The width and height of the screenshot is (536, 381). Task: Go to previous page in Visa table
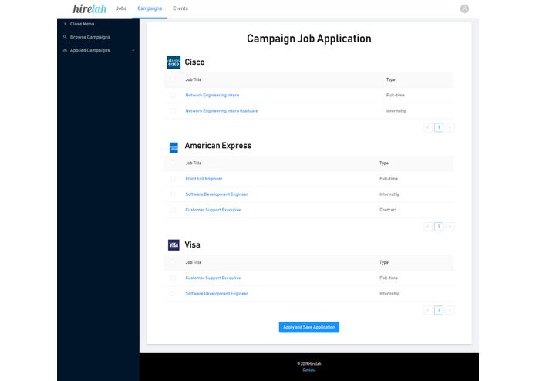click(x=427, y=310)
